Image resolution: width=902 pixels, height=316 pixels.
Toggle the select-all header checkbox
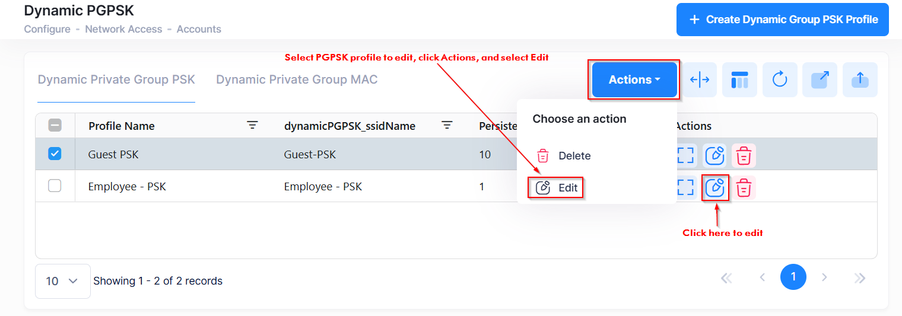pyautogui.click(x=55, y=125)
